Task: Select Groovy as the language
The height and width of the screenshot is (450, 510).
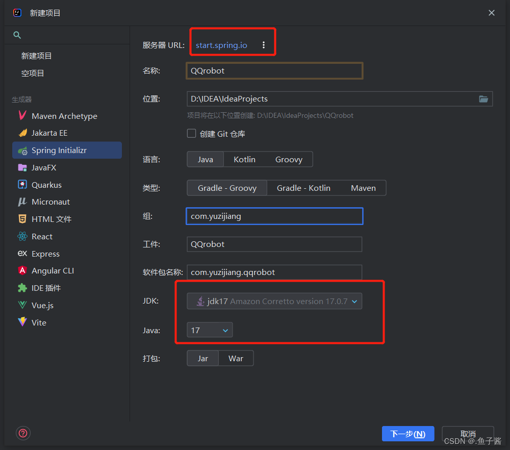Action: [x=289, y=159]
